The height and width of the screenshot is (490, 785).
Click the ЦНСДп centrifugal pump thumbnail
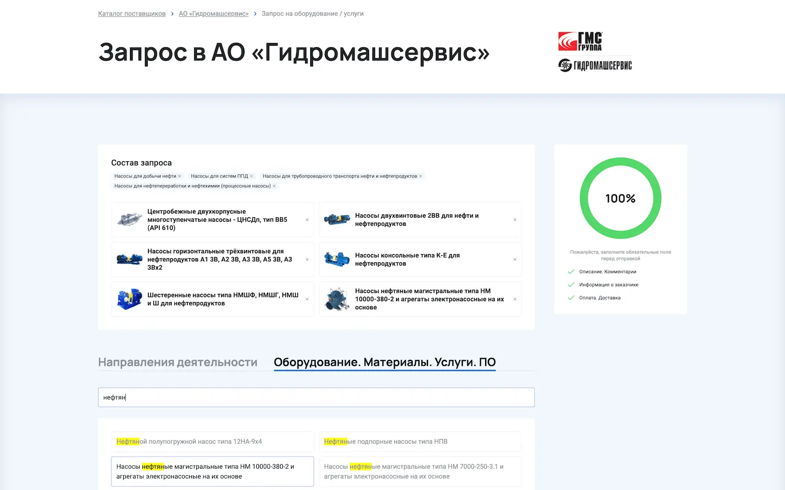point(130,220)
